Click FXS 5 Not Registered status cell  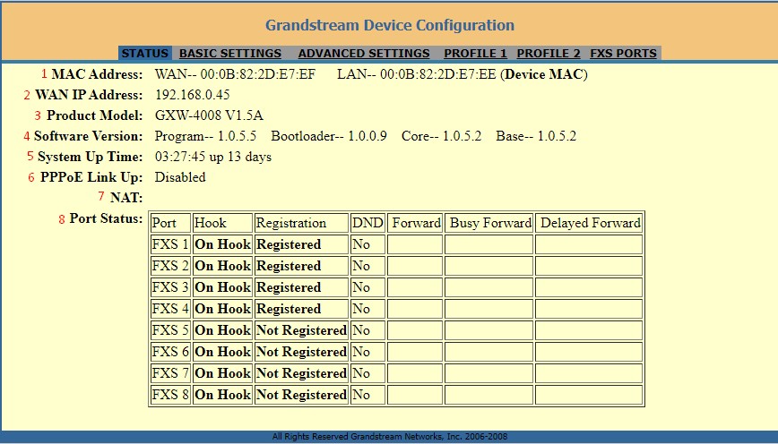301,330
